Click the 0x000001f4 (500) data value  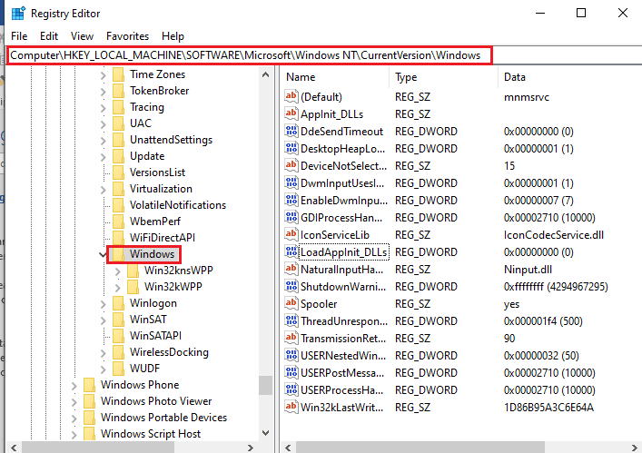pos(543,321)
